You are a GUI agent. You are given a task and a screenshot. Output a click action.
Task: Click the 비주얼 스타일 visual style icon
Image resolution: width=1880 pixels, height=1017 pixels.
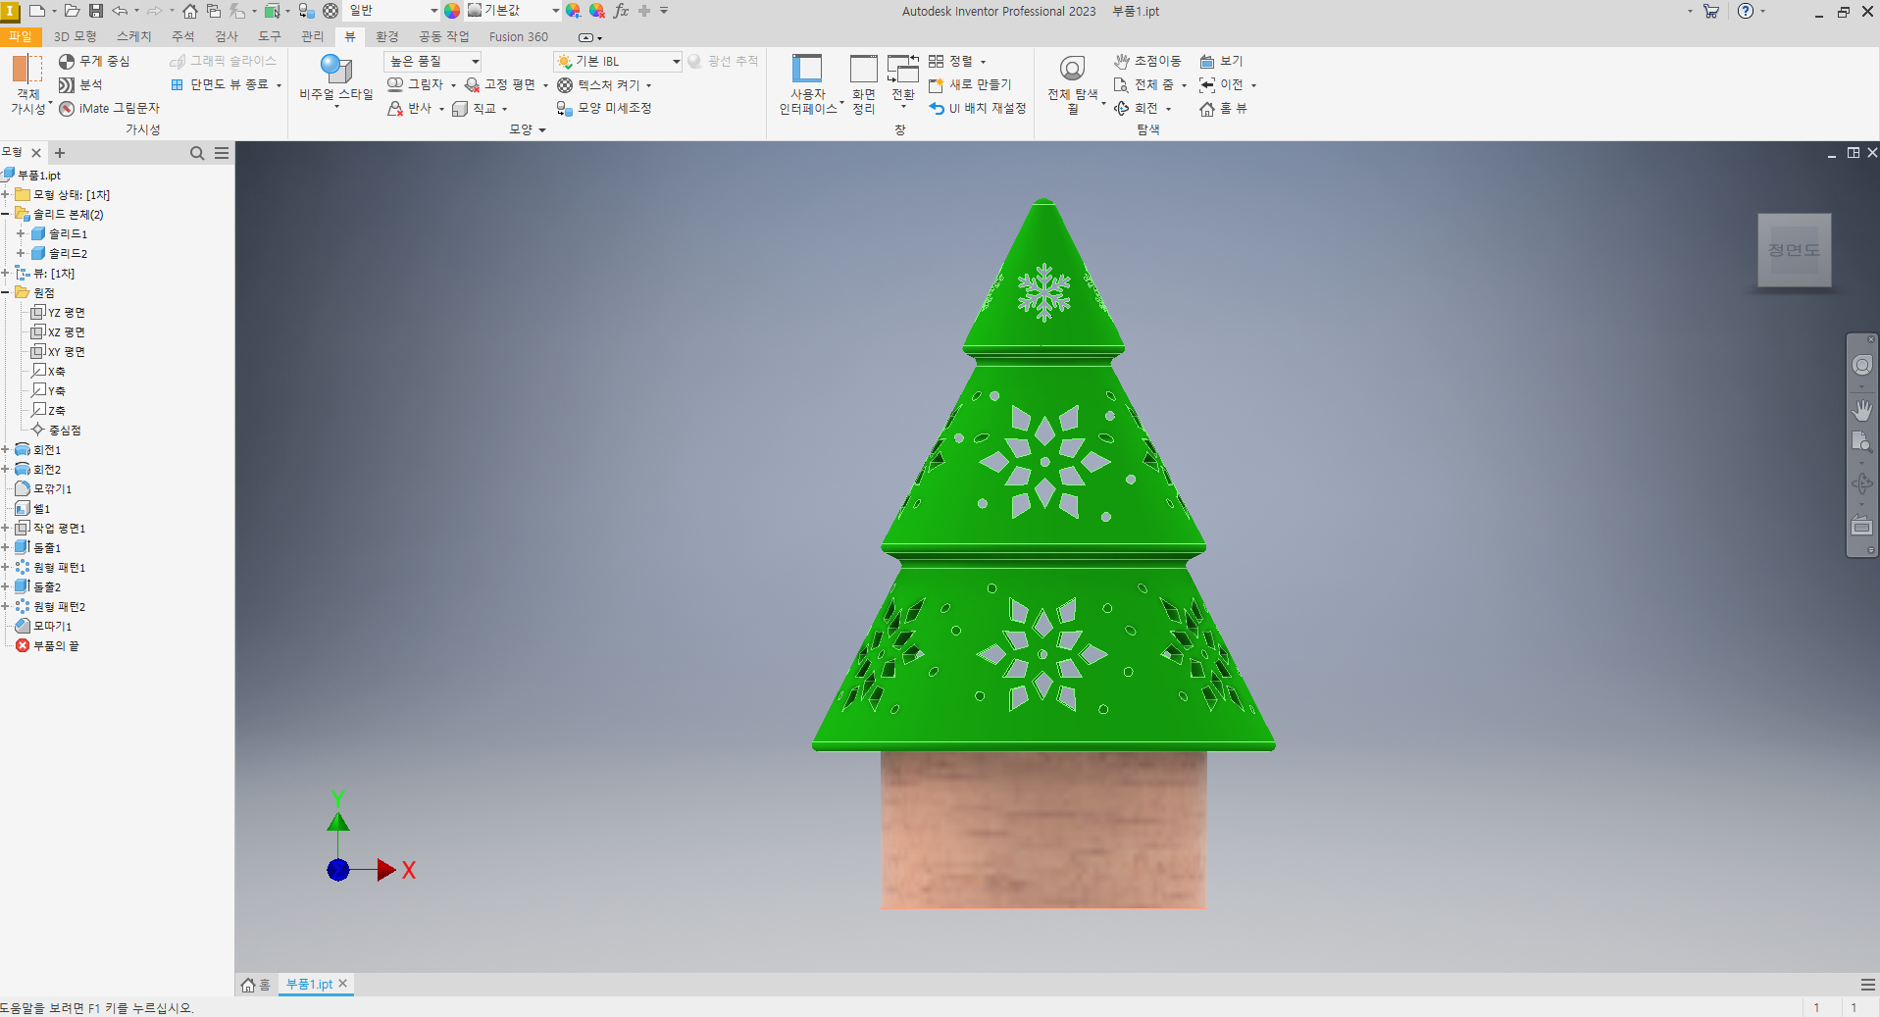(336, 69)
